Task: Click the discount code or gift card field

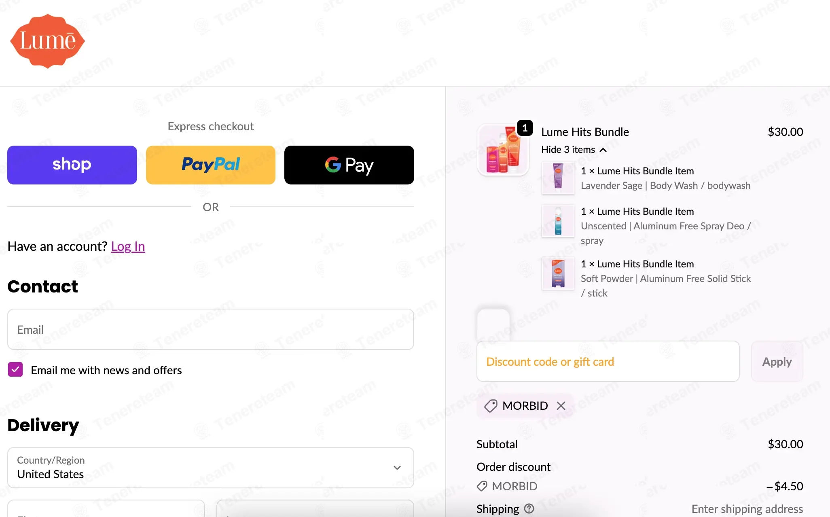Action: point(608,361)
